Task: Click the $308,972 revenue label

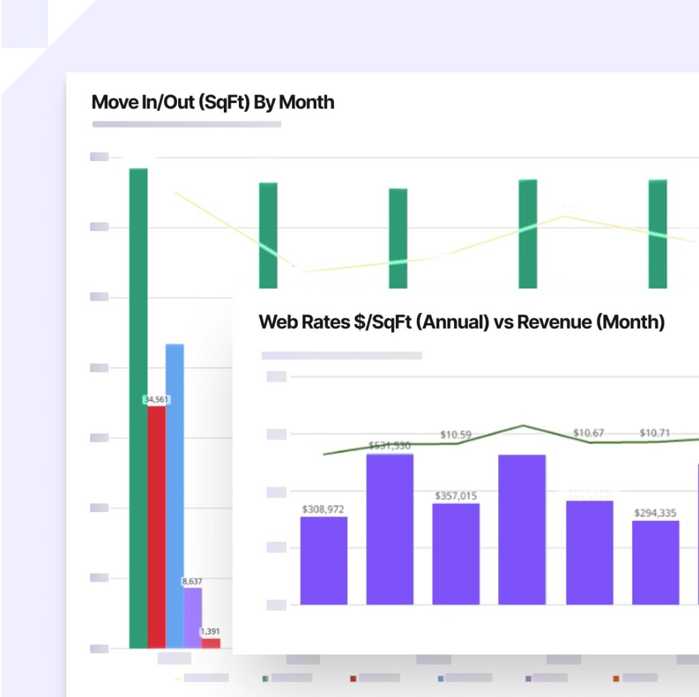Action: (323, 509)
